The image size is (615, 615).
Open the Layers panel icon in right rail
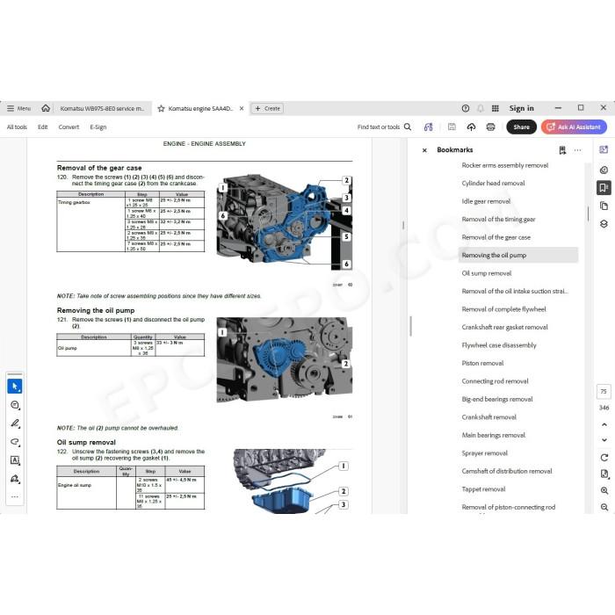coord(604,223)
